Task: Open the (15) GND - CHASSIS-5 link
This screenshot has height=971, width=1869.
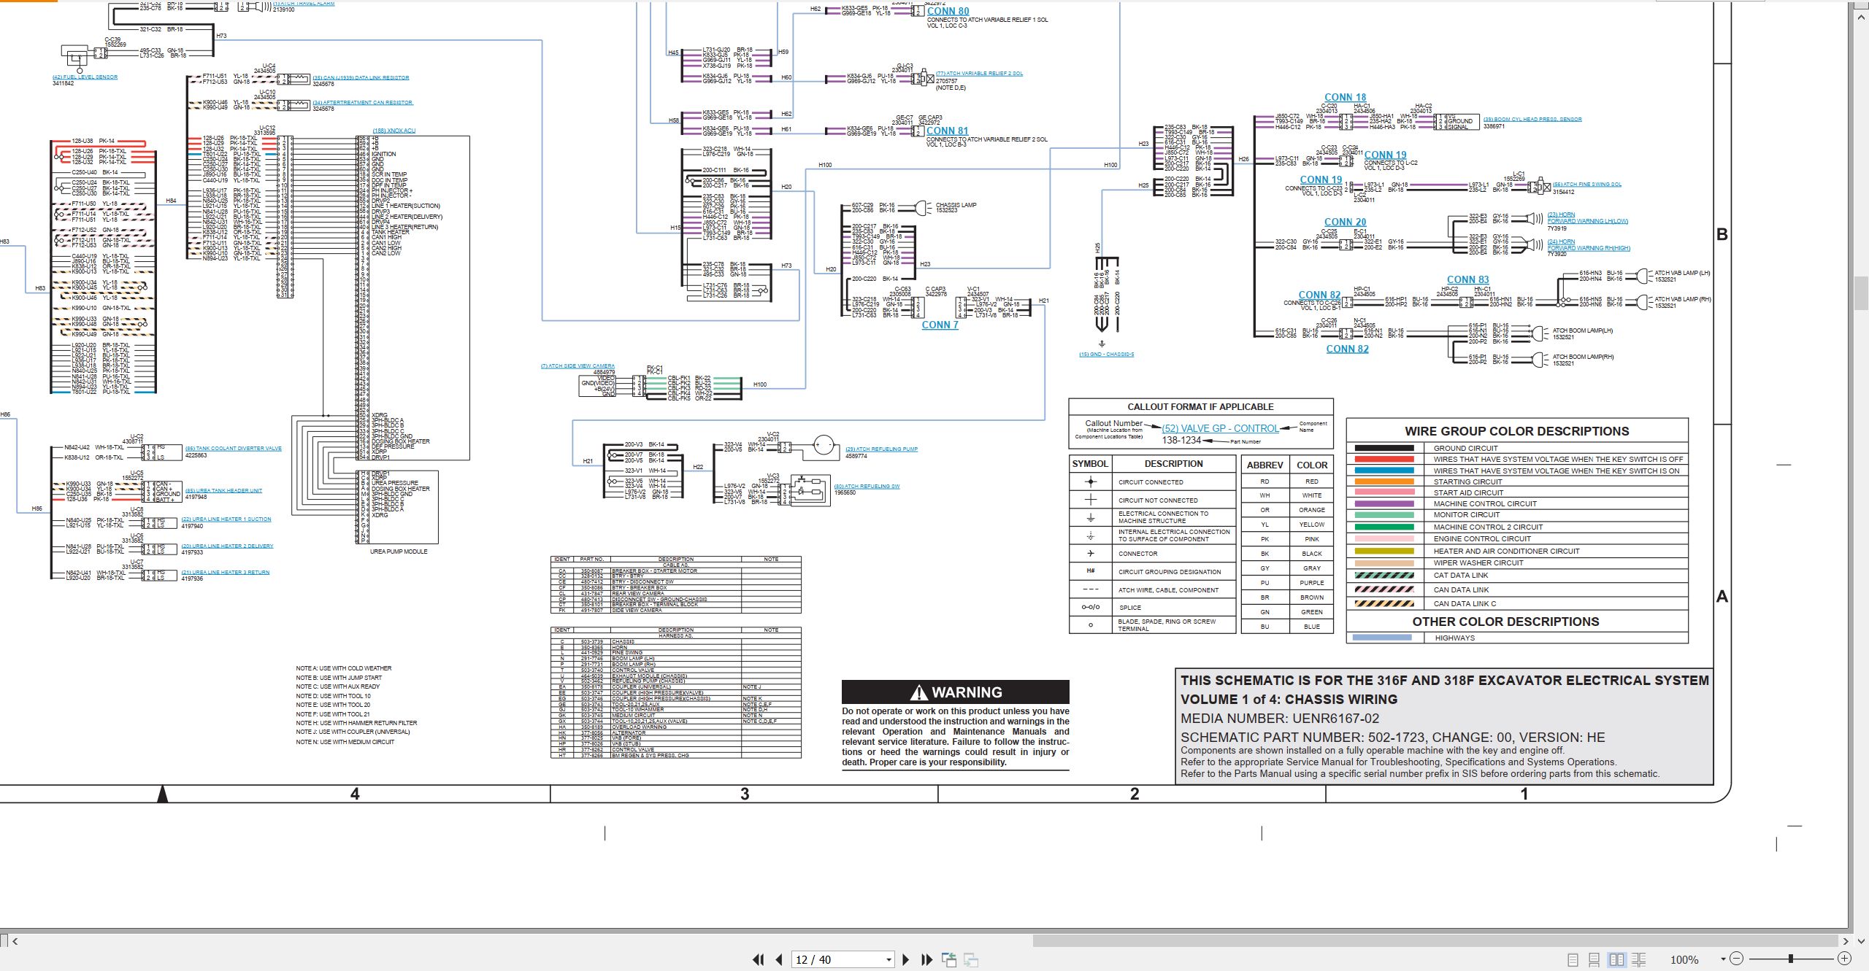Action: coord(1106,355)
